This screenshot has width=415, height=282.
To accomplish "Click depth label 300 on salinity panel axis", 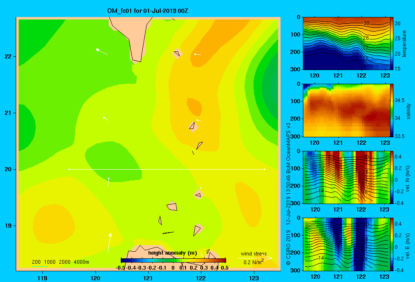I will (296, 136).
